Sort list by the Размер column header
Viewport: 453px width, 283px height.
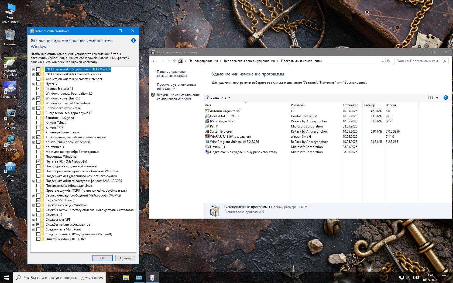tap(369, 105)
